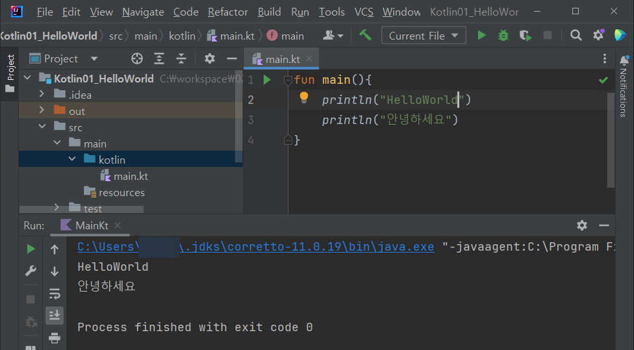Close the main.kt editor tab
This screenshot has width=634, height=350.
[309, 58]
